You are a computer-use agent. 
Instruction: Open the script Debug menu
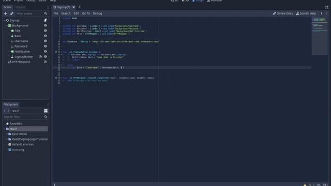[x=97, y=13]
